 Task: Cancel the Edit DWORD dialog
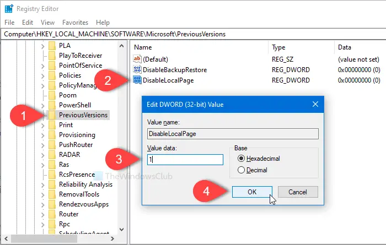pos(298,192)
